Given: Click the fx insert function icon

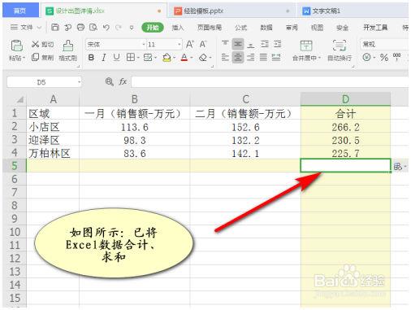Looking at the screenshot, I should pyautogui.click(x=123, y=81).
